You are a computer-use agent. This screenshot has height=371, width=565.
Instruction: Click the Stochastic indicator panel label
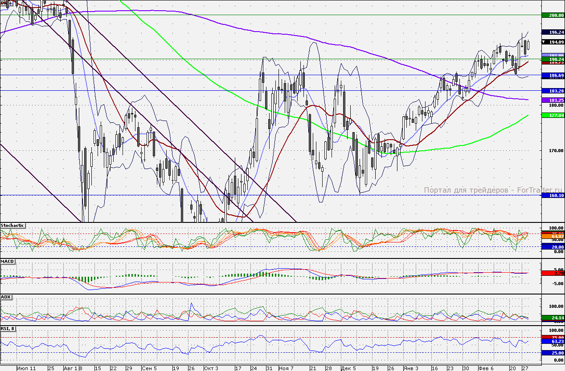tap(12, 226)
